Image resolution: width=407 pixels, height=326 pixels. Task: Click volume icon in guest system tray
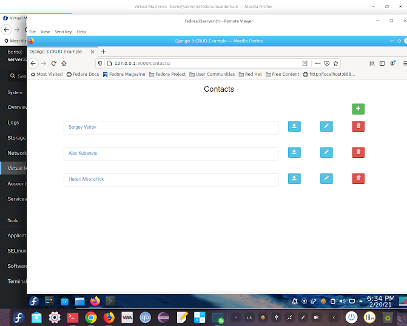pyautogui.click(x=342, y=301)
